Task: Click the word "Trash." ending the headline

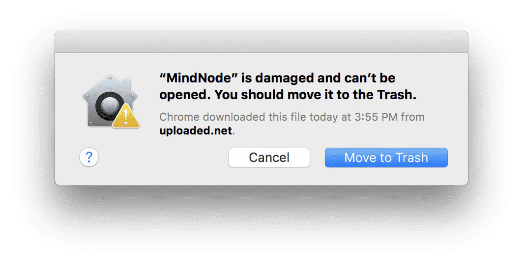Action: [397, 95]
